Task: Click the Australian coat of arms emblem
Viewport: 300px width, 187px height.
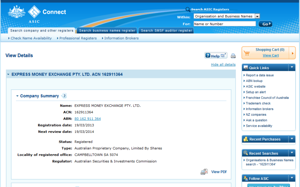Action: (16, 13)
